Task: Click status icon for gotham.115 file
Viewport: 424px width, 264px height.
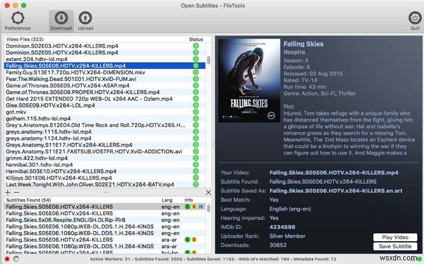Action: click(196, 118)
